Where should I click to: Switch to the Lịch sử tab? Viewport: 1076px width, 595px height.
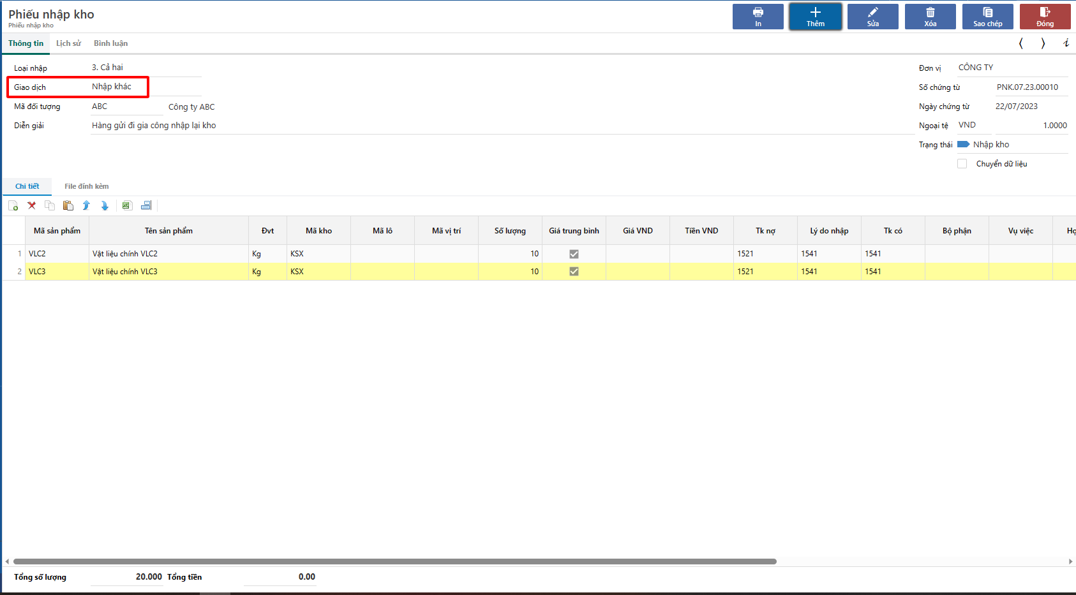(x=68, y=43)
